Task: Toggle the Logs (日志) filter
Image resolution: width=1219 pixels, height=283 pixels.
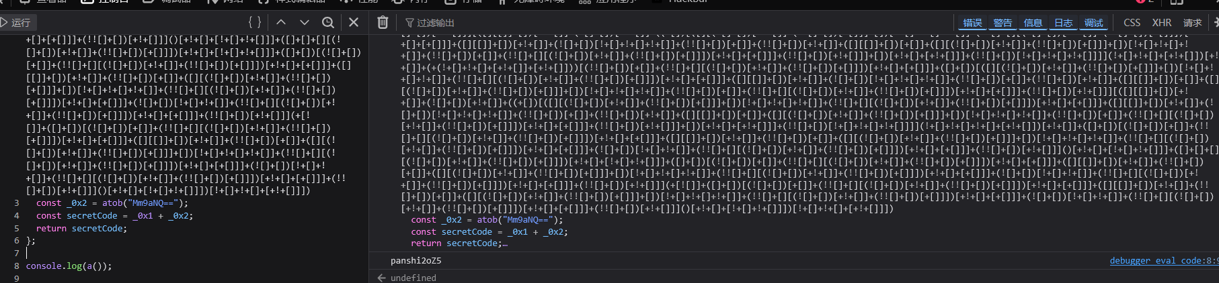Action: pyautogui.click(x=1063, y=23)
